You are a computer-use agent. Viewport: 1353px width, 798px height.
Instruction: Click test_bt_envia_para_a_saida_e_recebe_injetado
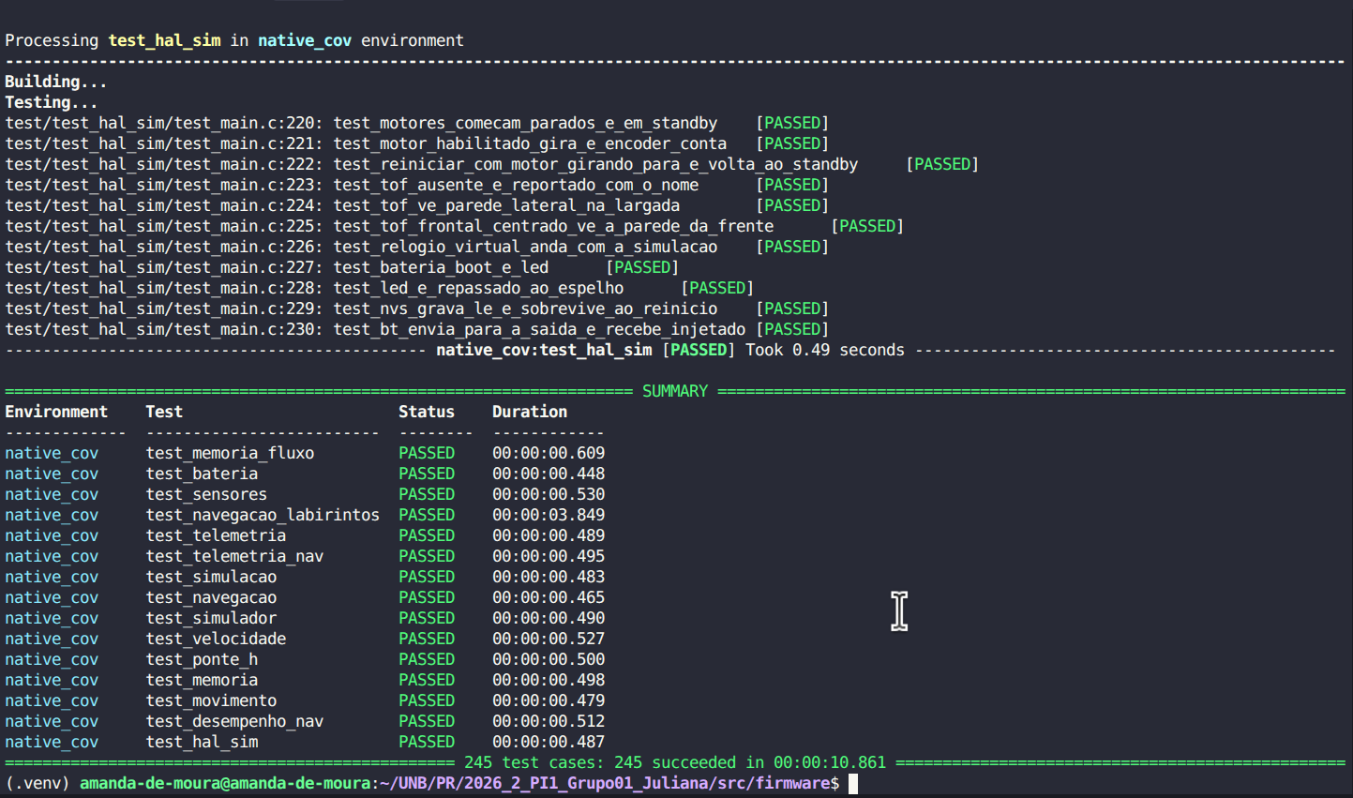[539, 329]
